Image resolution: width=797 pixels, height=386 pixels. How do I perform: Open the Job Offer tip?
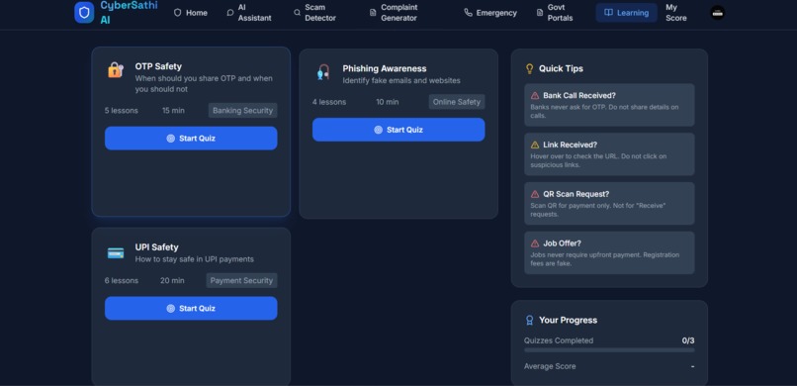609,252
